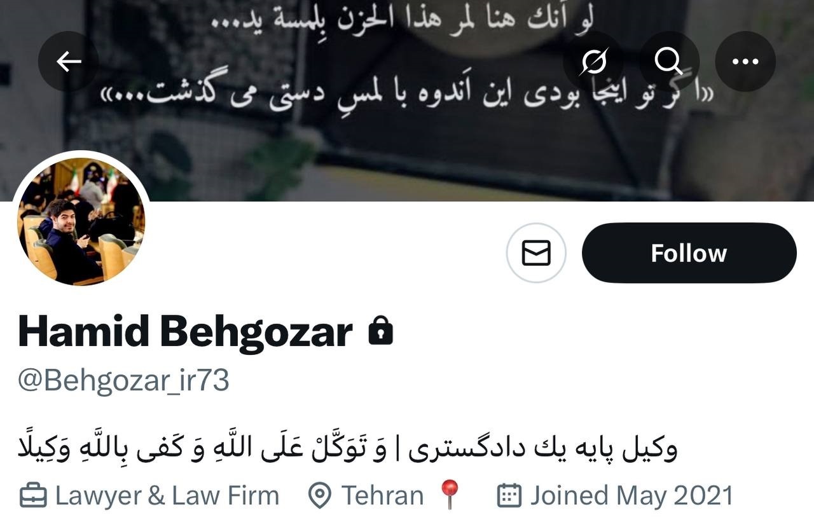Tap the location pin outline icon
Image resolution: width=814 pixels, height=517 pixels.
pyautogui.click(x=319, y=496)
